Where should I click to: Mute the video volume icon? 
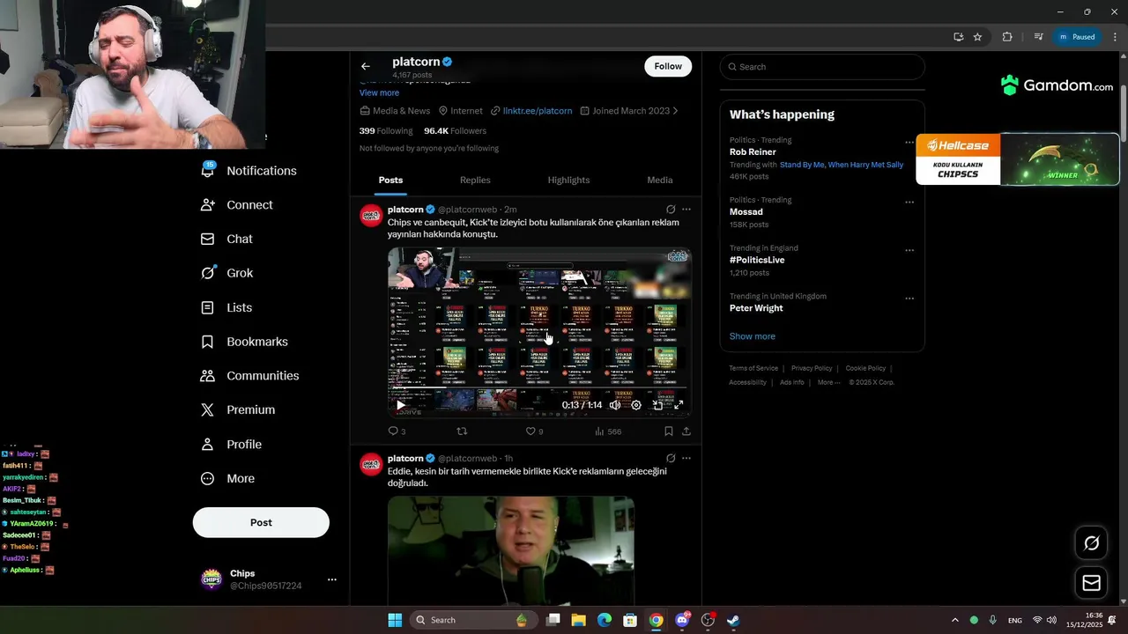point(615,405)
